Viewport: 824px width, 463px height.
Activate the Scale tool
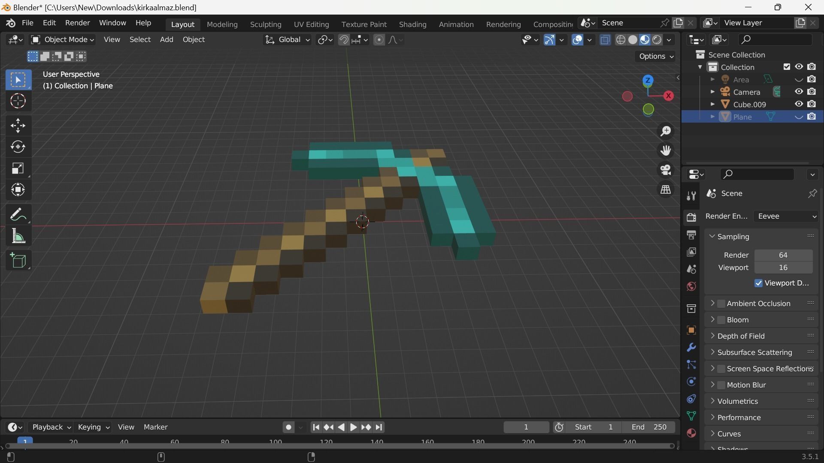click(x=18, y=168)
